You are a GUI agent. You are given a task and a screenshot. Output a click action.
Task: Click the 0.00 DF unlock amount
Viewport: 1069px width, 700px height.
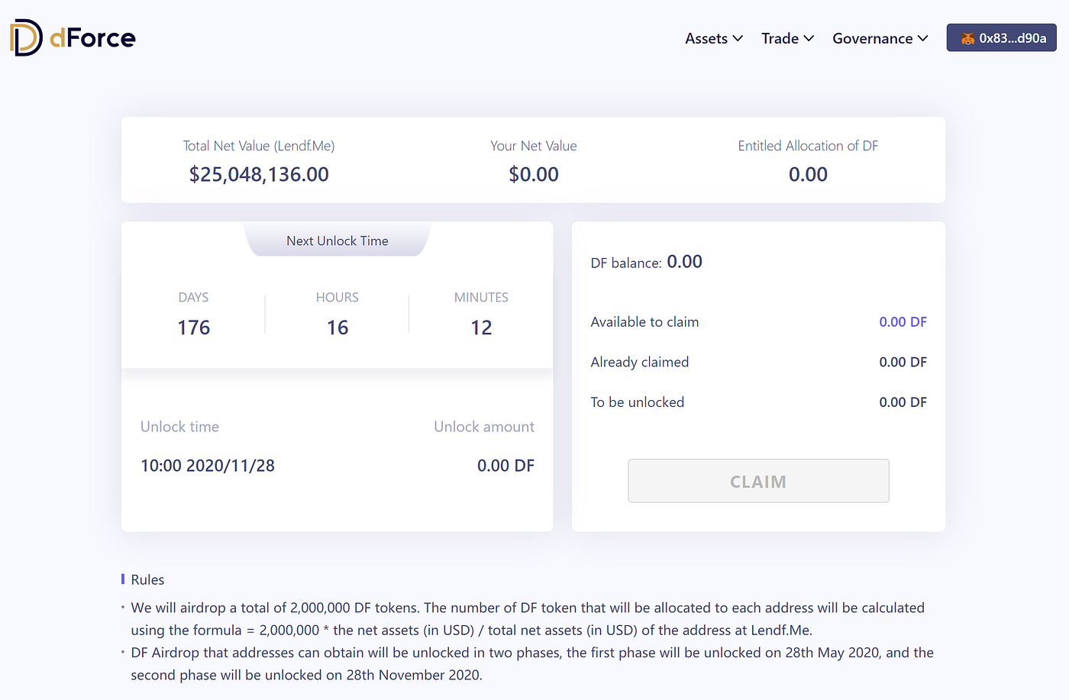505,466
